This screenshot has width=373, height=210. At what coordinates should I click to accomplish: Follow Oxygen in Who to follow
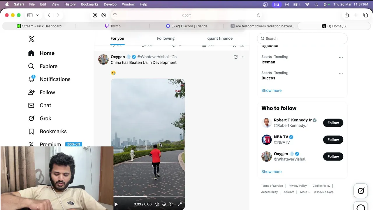pyautogui.click(x=333, y=157)
